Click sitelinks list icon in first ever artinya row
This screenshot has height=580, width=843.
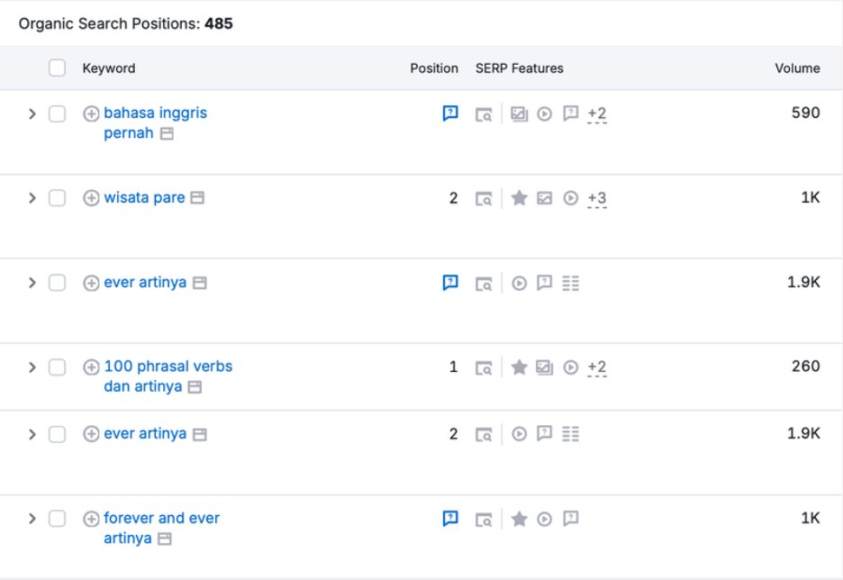570,283
